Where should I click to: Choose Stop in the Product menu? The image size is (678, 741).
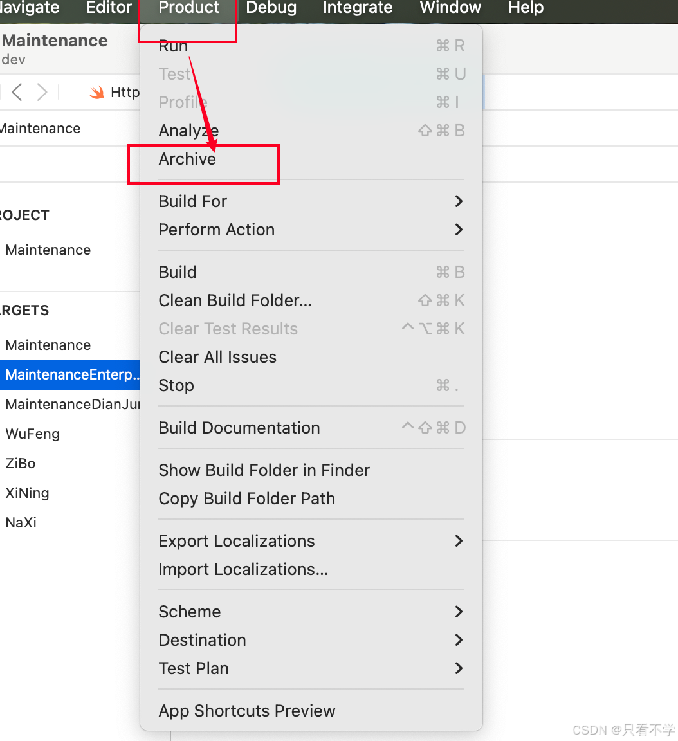(x=311, y=386)
